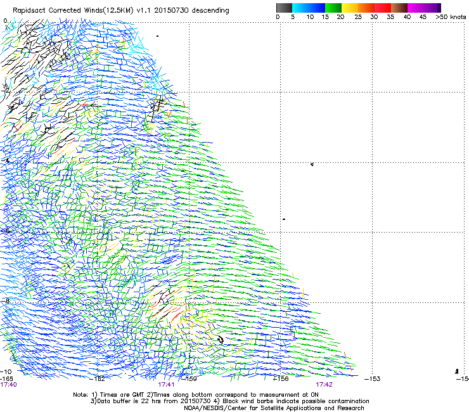Screen dimensions: 469x412
Task: Click the purple time stamp '17:42'
Action: point(324,385)
